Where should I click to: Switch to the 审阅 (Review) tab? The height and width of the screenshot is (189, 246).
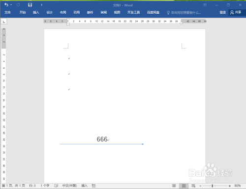[103, 12]
